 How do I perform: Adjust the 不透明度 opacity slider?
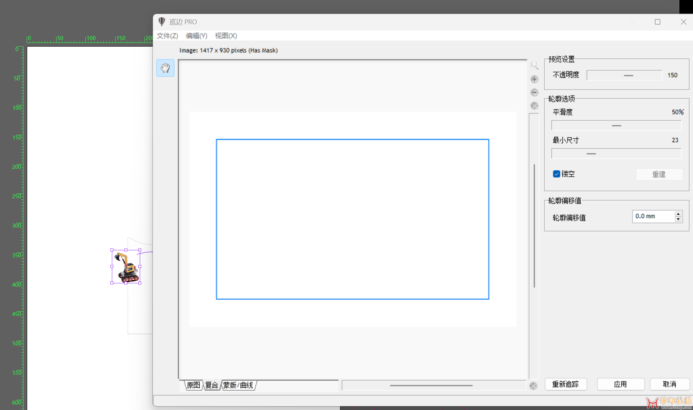point(624,75)
